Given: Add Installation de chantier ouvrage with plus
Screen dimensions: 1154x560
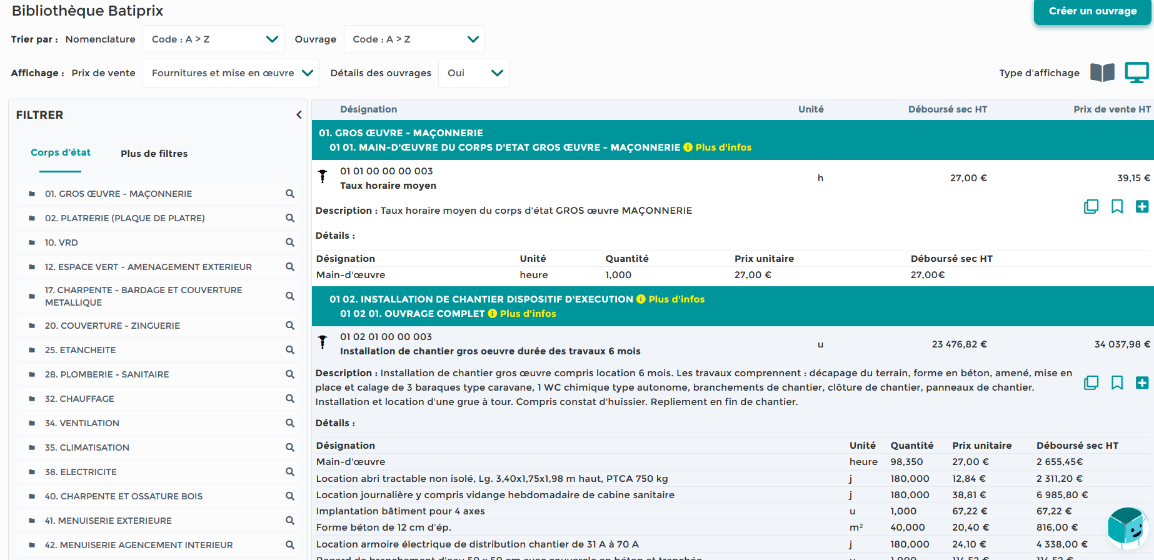Looking at the screenshot, I should pyautogui.click(x=1142, y=383).
